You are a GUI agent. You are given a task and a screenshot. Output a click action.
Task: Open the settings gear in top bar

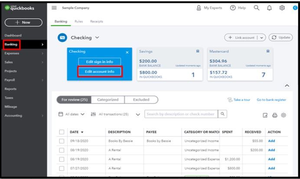282,8
